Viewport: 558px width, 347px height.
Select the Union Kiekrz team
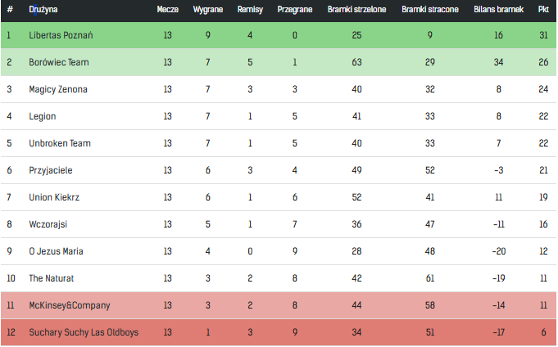54,197
